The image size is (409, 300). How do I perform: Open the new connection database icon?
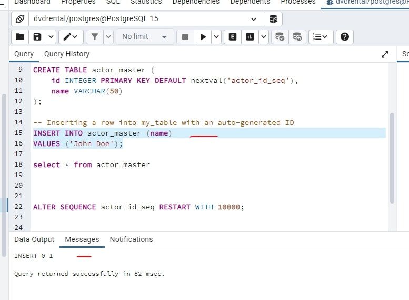tap(273, 19)
